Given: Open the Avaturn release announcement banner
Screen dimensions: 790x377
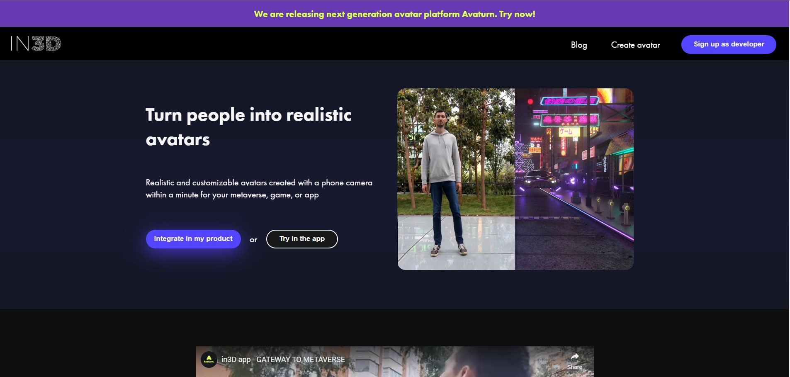Looking at the screenshot, I should pyautogui.click(x=395, y=14).
